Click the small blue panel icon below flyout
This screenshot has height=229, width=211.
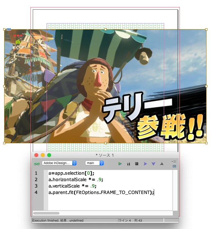point(174,166)
